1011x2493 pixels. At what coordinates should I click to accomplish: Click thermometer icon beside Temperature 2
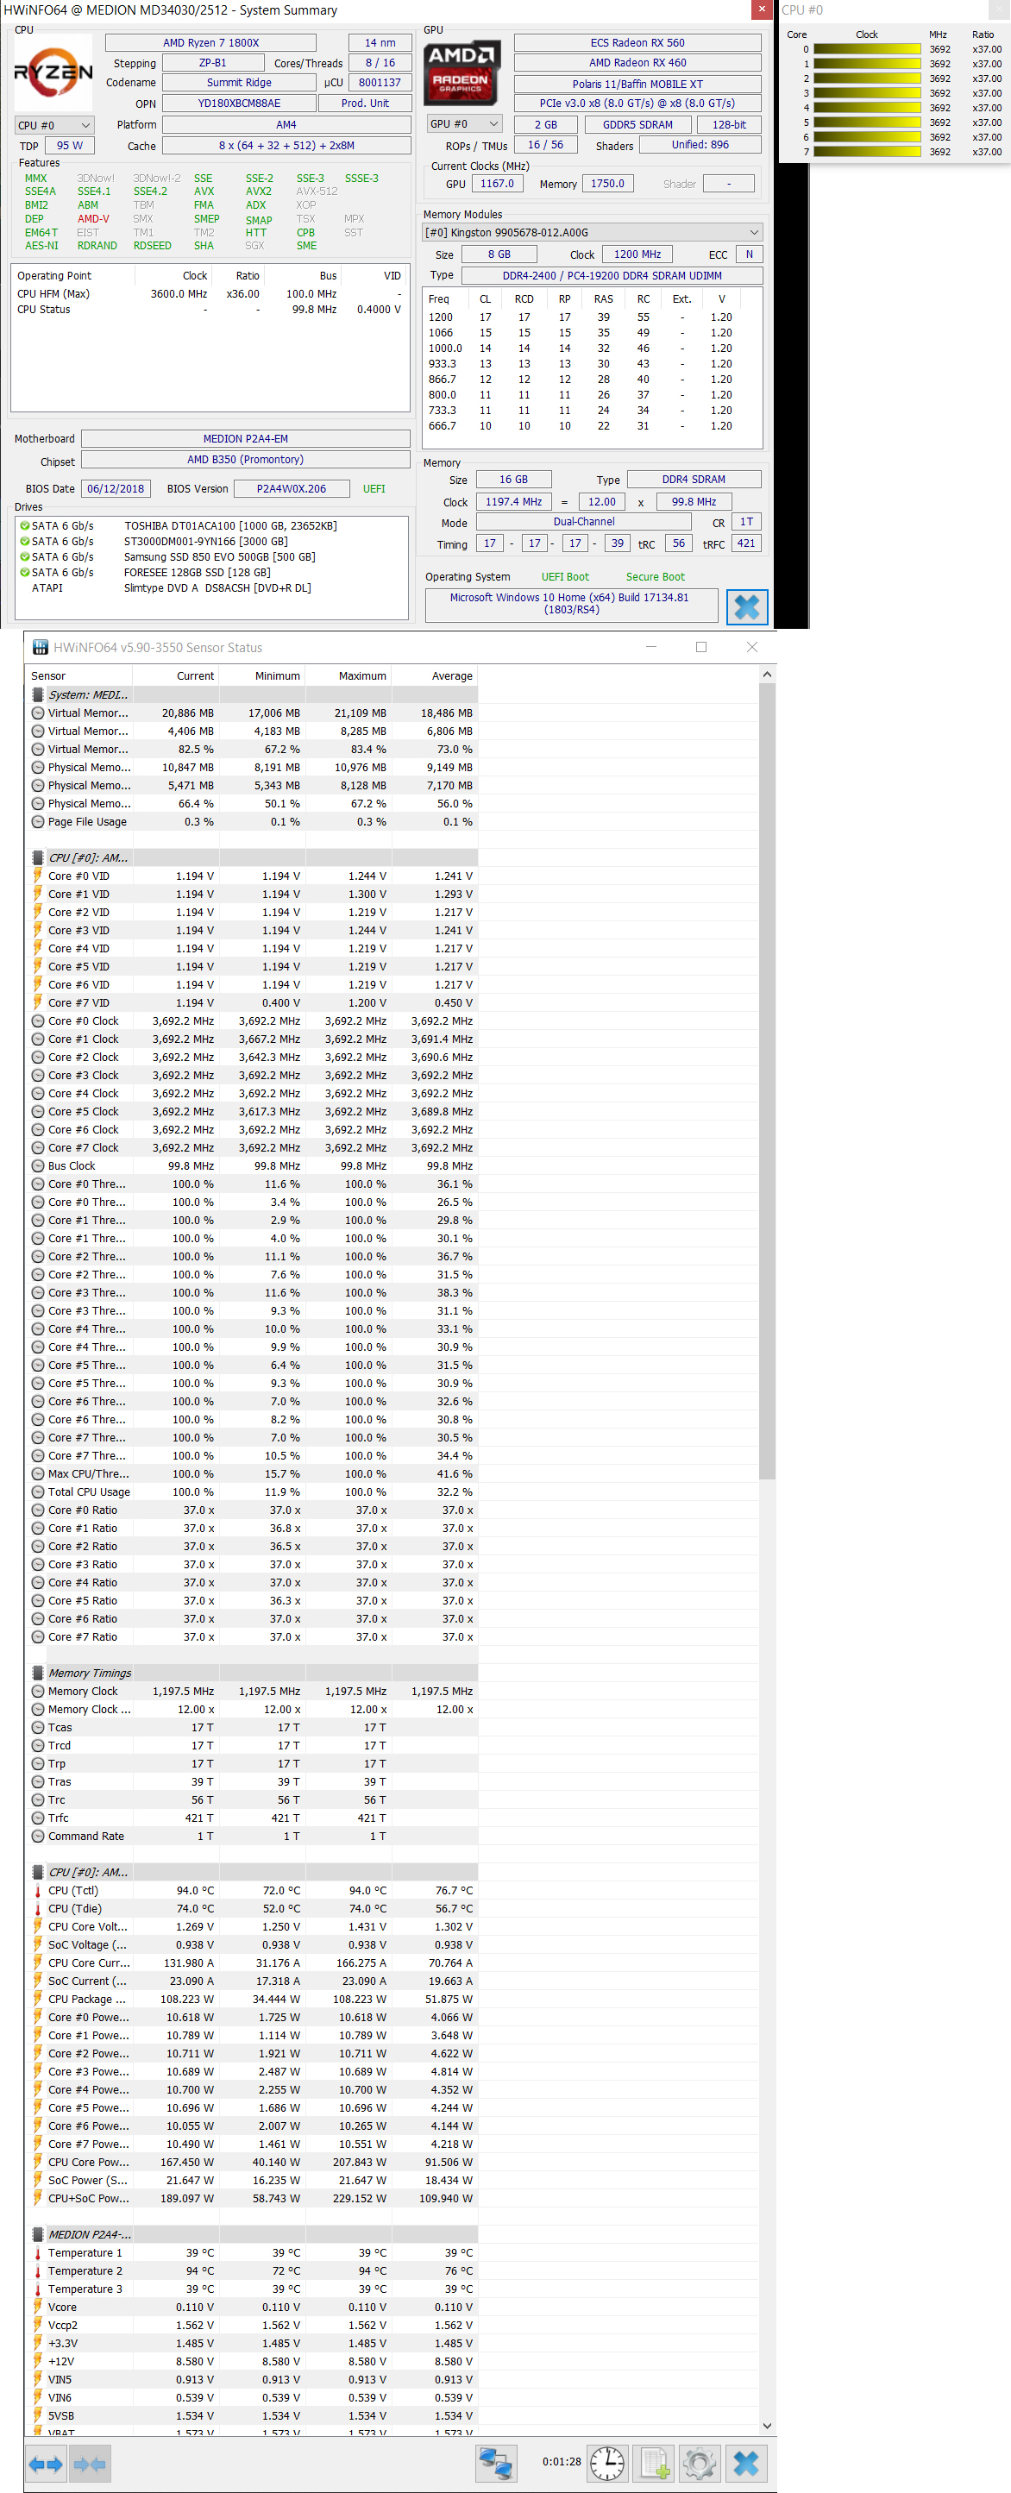click(38, 2270)
